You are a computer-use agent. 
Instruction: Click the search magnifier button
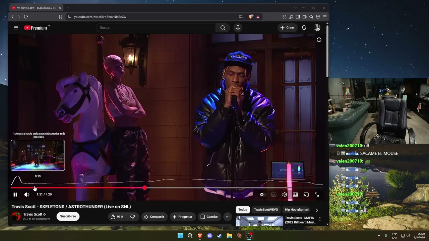click(x=223, y=28)
